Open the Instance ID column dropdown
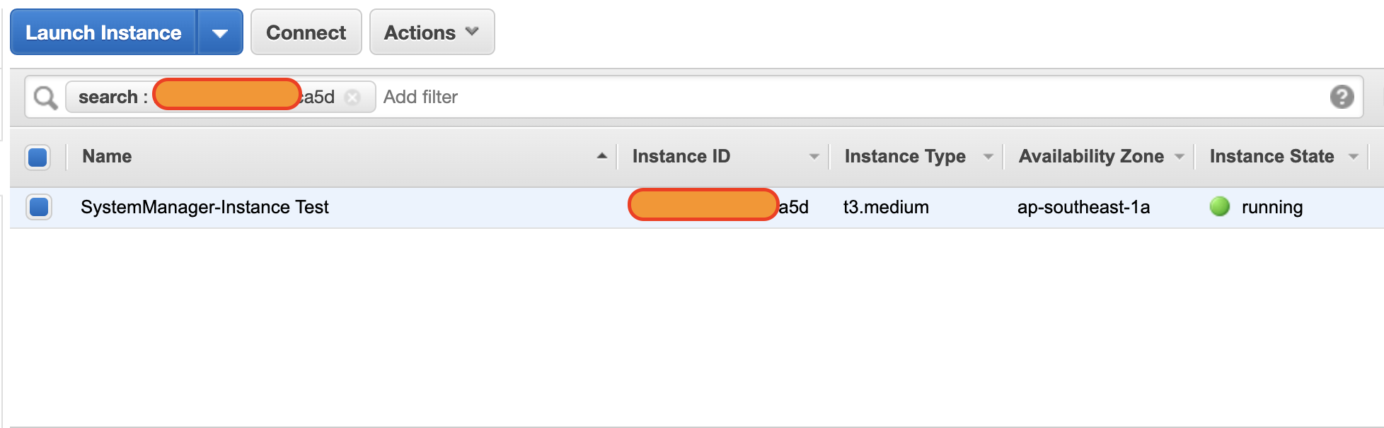This screenshot has width=1384, height=428. point(814,157)
